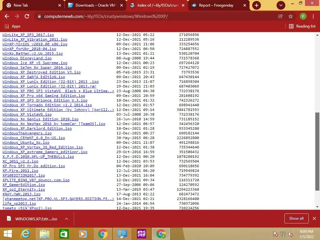The width and height of the screenshot is (320, 240).
Task: Open volume tray icon
Action: point(291,234)
